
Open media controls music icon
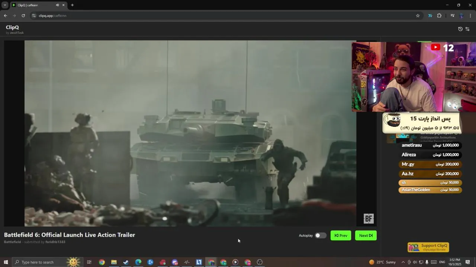click(452, 16)
